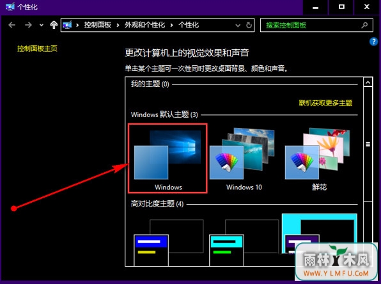The image size is (381, 284).
Task: Open help via blue question mark
Action: click(x=373, y=42)
